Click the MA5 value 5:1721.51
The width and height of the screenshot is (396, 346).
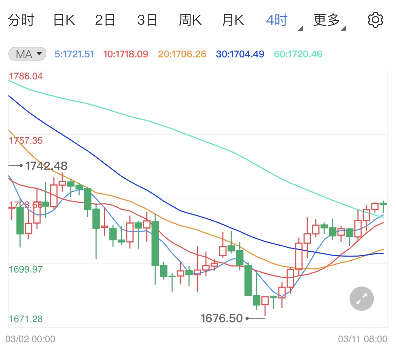point(74,54)
